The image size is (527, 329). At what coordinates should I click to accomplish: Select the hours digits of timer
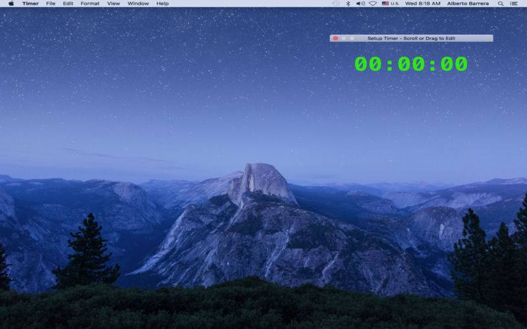pos(368,64)
